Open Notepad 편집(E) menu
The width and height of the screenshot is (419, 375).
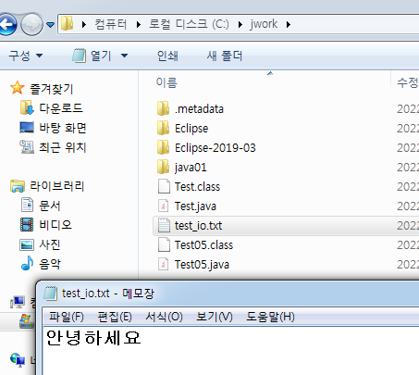point(115,317)
